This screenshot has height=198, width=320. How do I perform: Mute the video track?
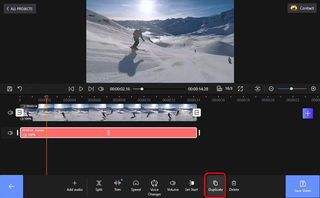pyautogui.click(x=10, y=113)
